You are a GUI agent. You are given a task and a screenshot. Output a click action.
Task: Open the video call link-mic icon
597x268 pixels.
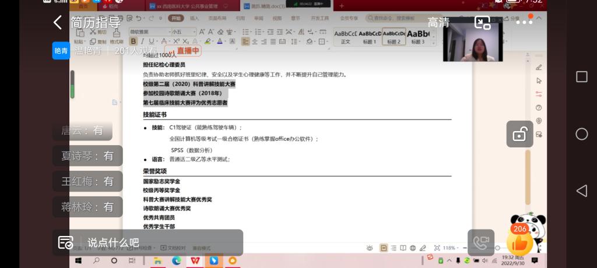481,242
